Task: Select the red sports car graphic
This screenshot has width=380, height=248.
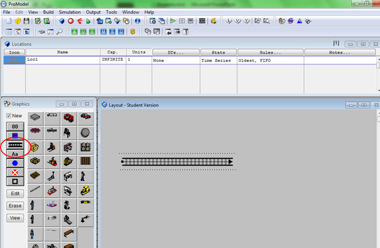Action: (x=85, y=117)
